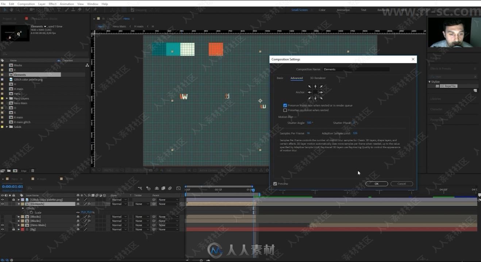This screenshot has width=481, height=262.
Task: Click the CC RepeTile effect preset icon
Action: pyautogui.click(x=437, y=86)
